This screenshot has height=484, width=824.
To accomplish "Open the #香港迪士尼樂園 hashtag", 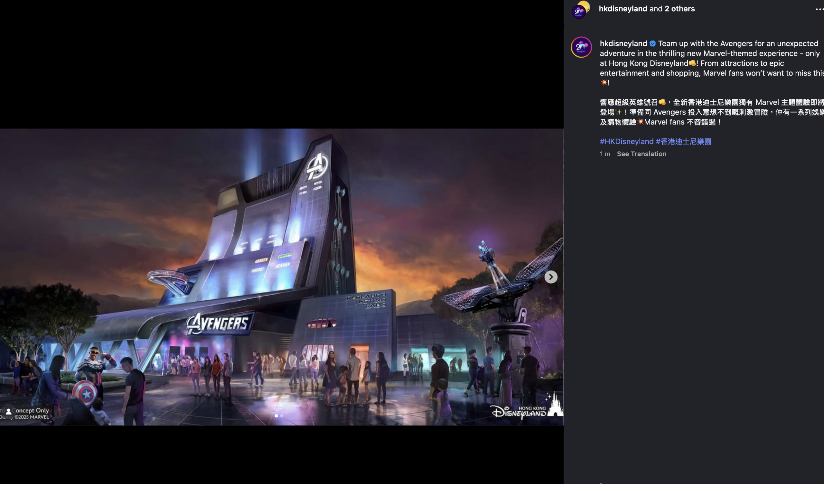I will (x=683, y=142).
